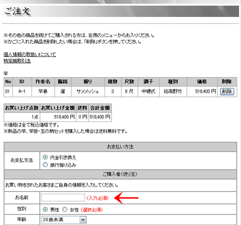Select the 銀行振り込み payment option
The width and height of the screenshot is (241, 225).
point(45,165)
